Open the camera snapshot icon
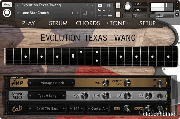 tap(100, 5)
